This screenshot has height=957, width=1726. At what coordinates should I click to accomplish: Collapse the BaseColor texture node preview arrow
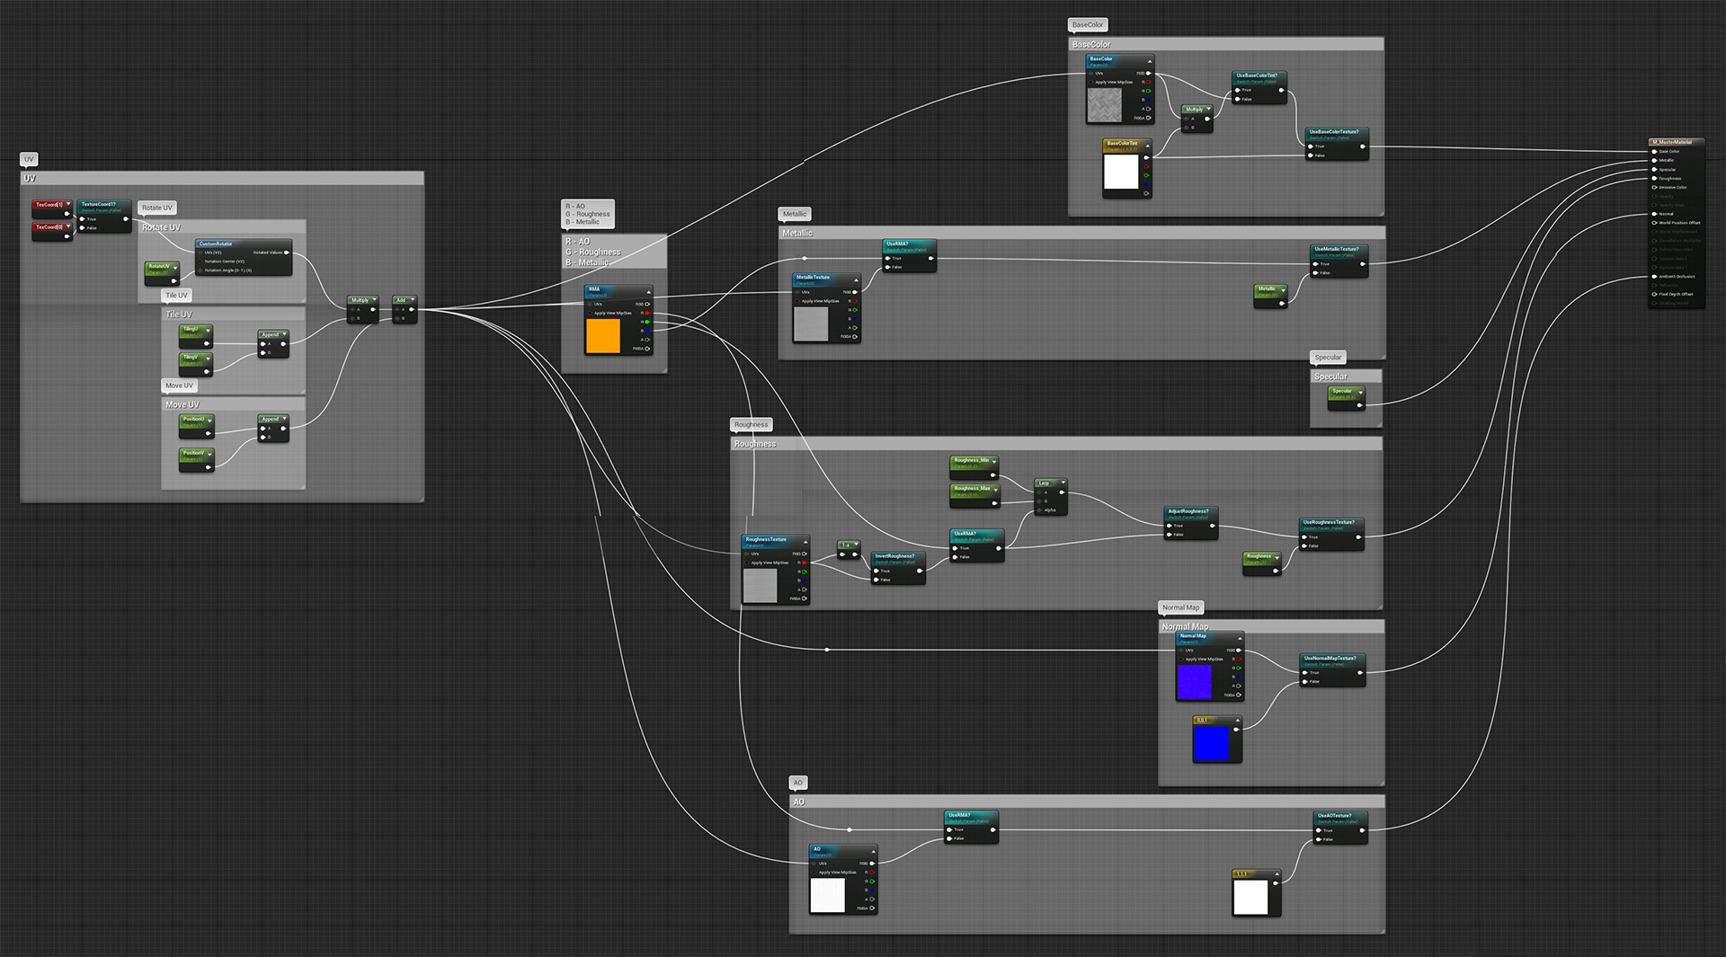1149,60
